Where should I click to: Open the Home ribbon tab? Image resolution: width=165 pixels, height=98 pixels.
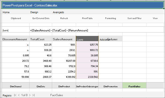pos(6,12)
